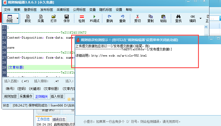Screen dimensions: 221x126
Task: Redo edit with 重做 icon
Action: click(122, 18)
